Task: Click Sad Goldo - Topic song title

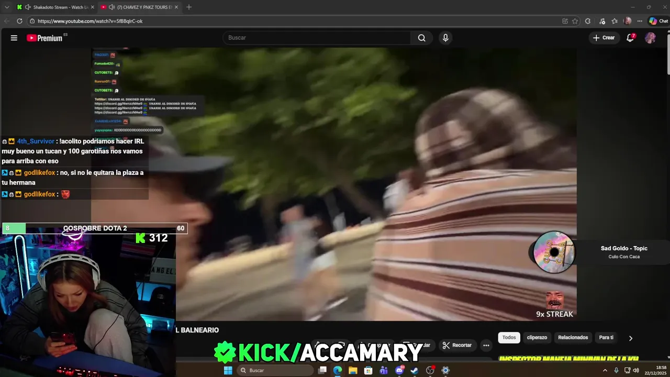Action: click(624, 248)
